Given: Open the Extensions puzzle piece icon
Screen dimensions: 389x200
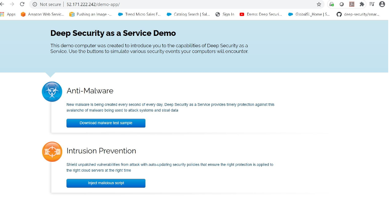Looking at the screenshot, I should 362,4.
